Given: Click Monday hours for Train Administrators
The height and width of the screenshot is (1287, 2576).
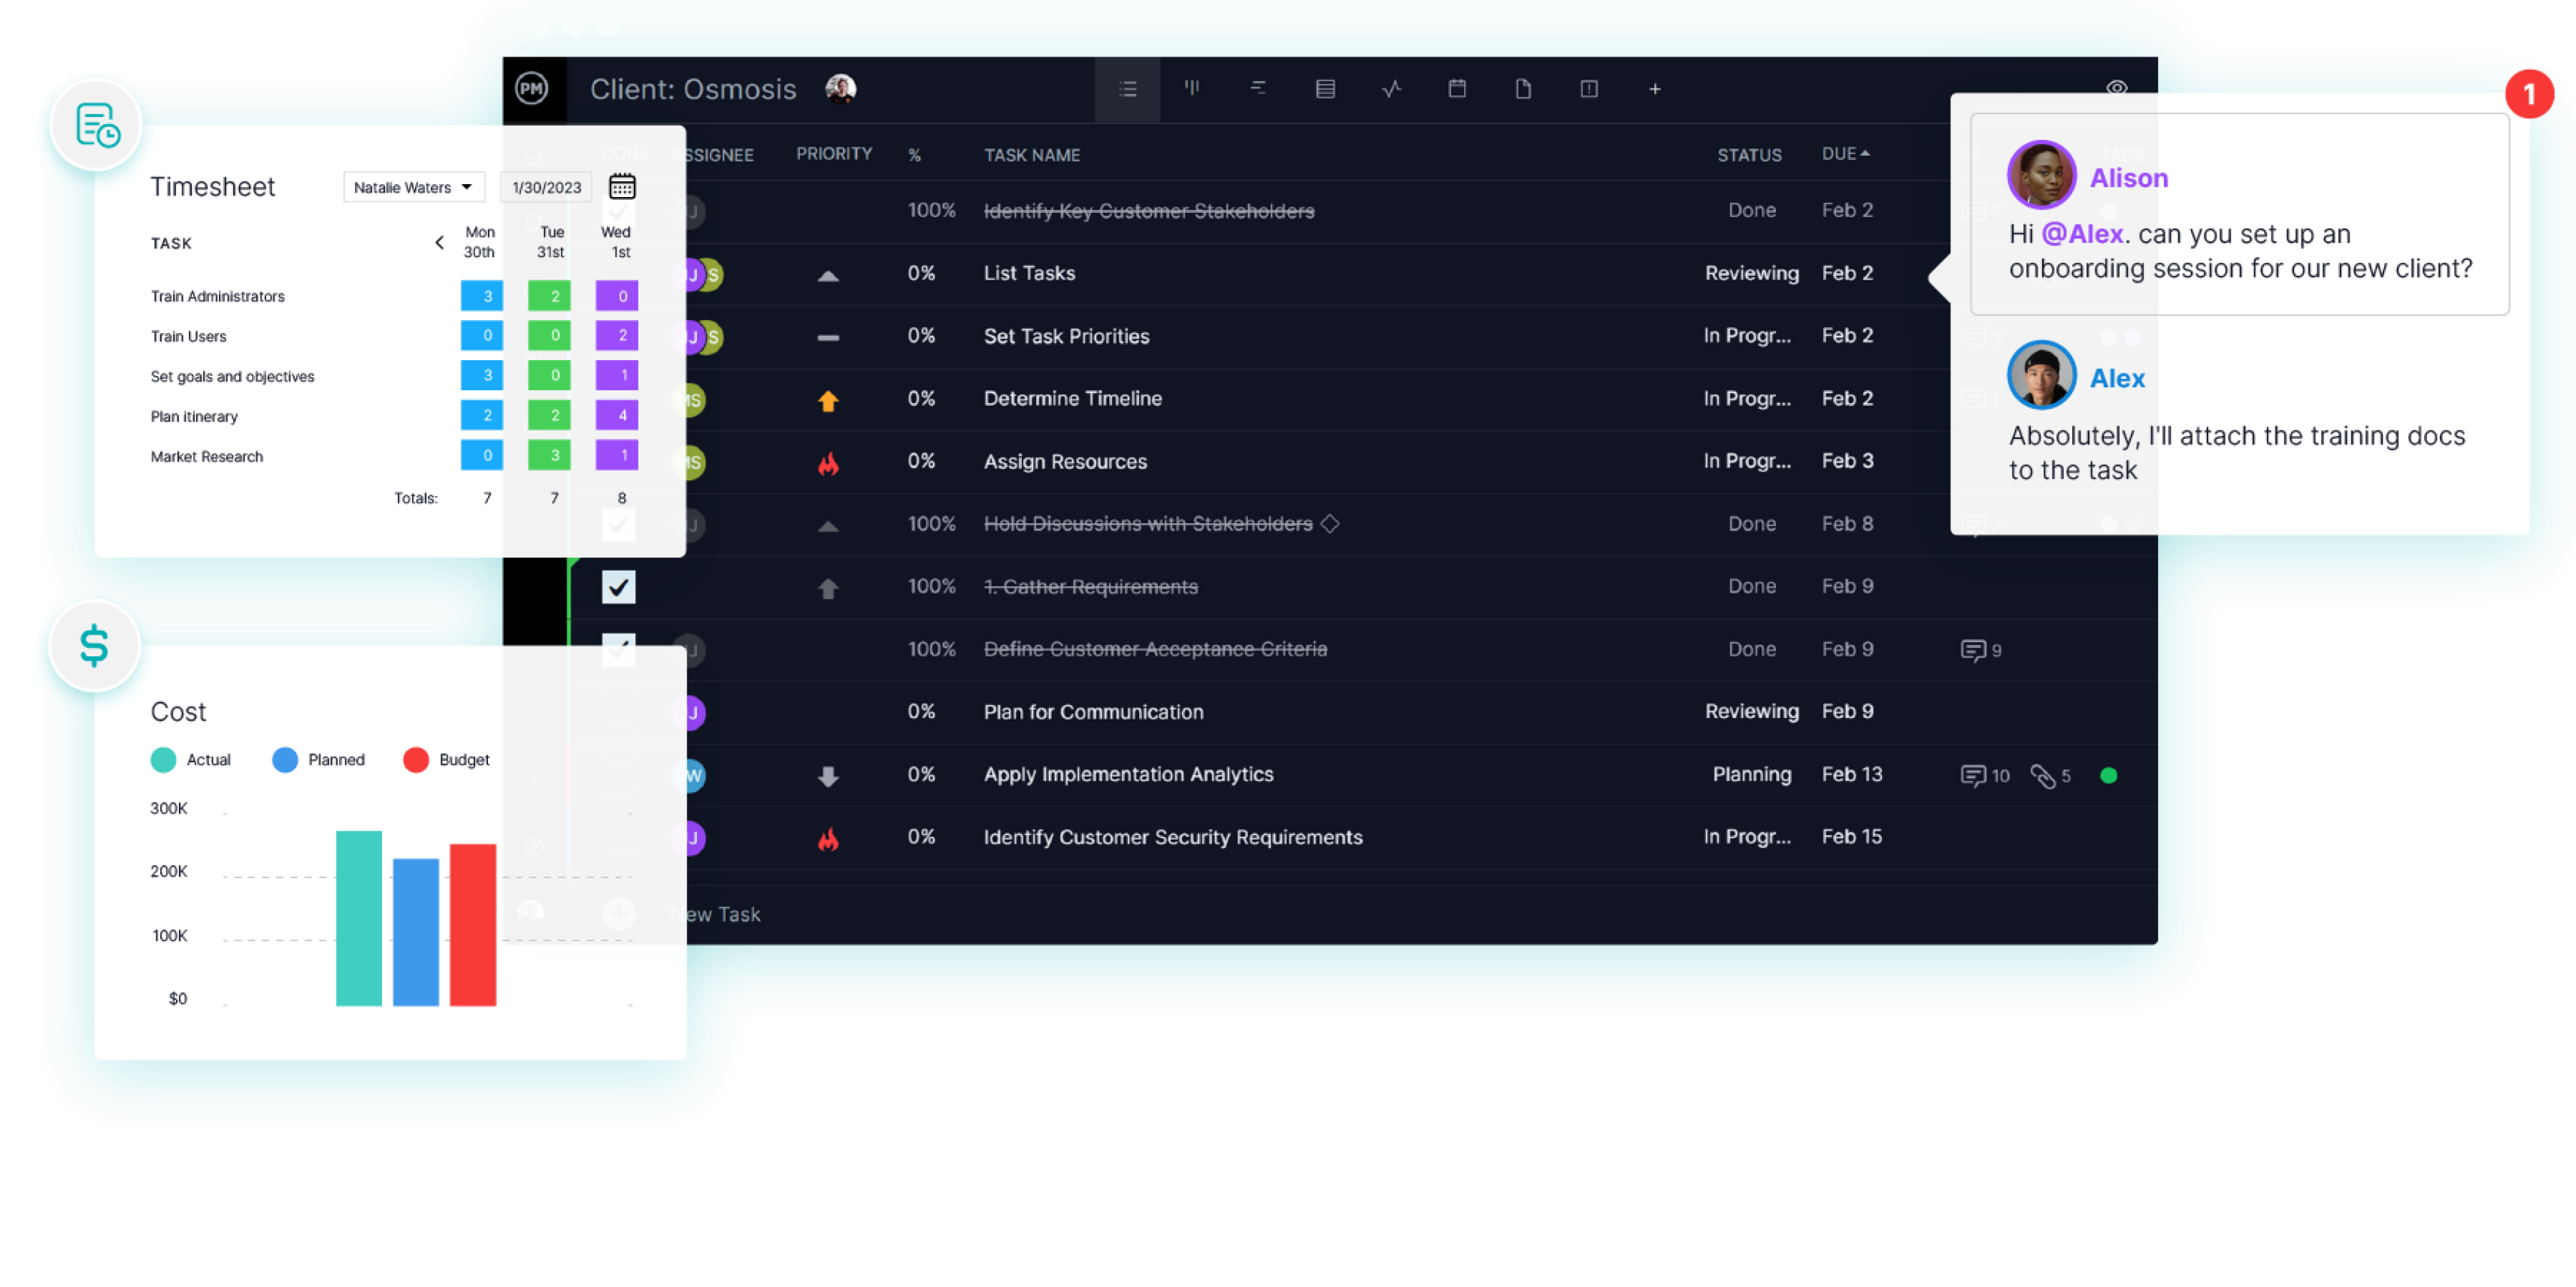Looking at the screenshot, I should [482, 296].
